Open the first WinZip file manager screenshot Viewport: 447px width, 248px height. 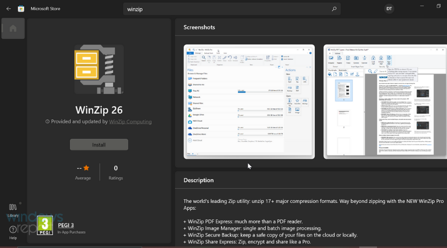[249, 102]
